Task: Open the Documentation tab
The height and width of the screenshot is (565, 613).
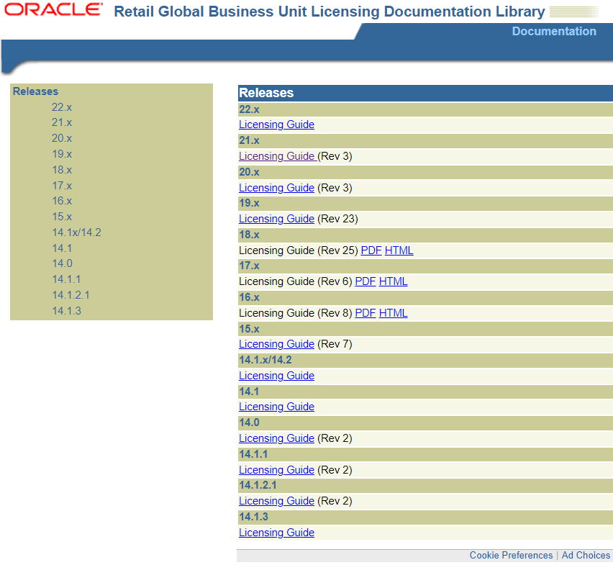Action: 553,31
